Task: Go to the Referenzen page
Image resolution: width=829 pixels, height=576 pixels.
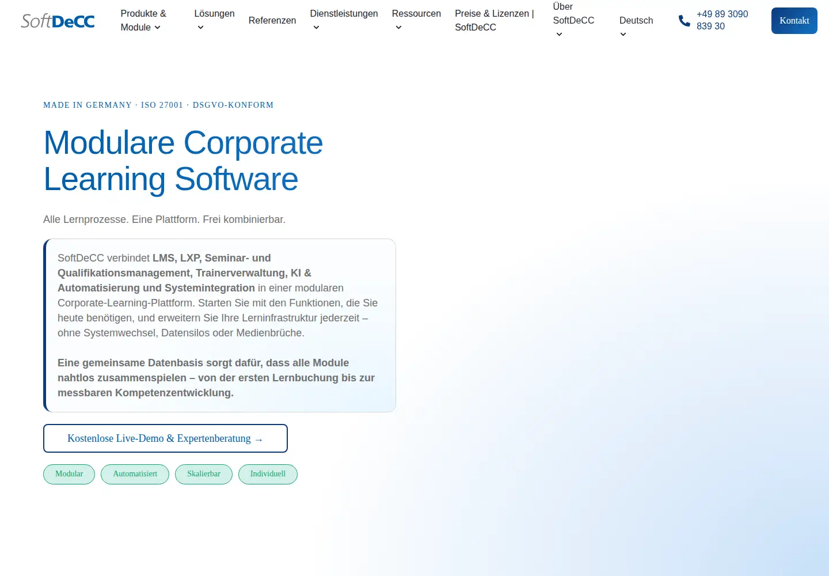Action: tap(272, 20)
